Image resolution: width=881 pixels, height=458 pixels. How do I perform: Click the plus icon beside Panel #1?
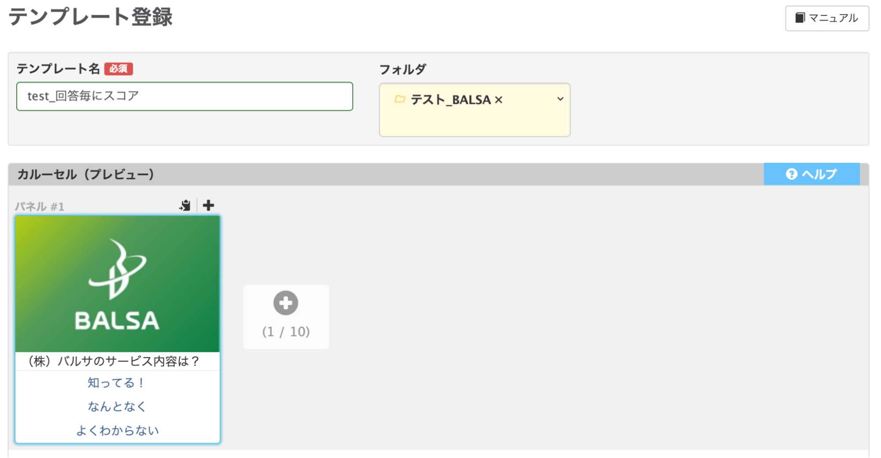pos(208,205)
